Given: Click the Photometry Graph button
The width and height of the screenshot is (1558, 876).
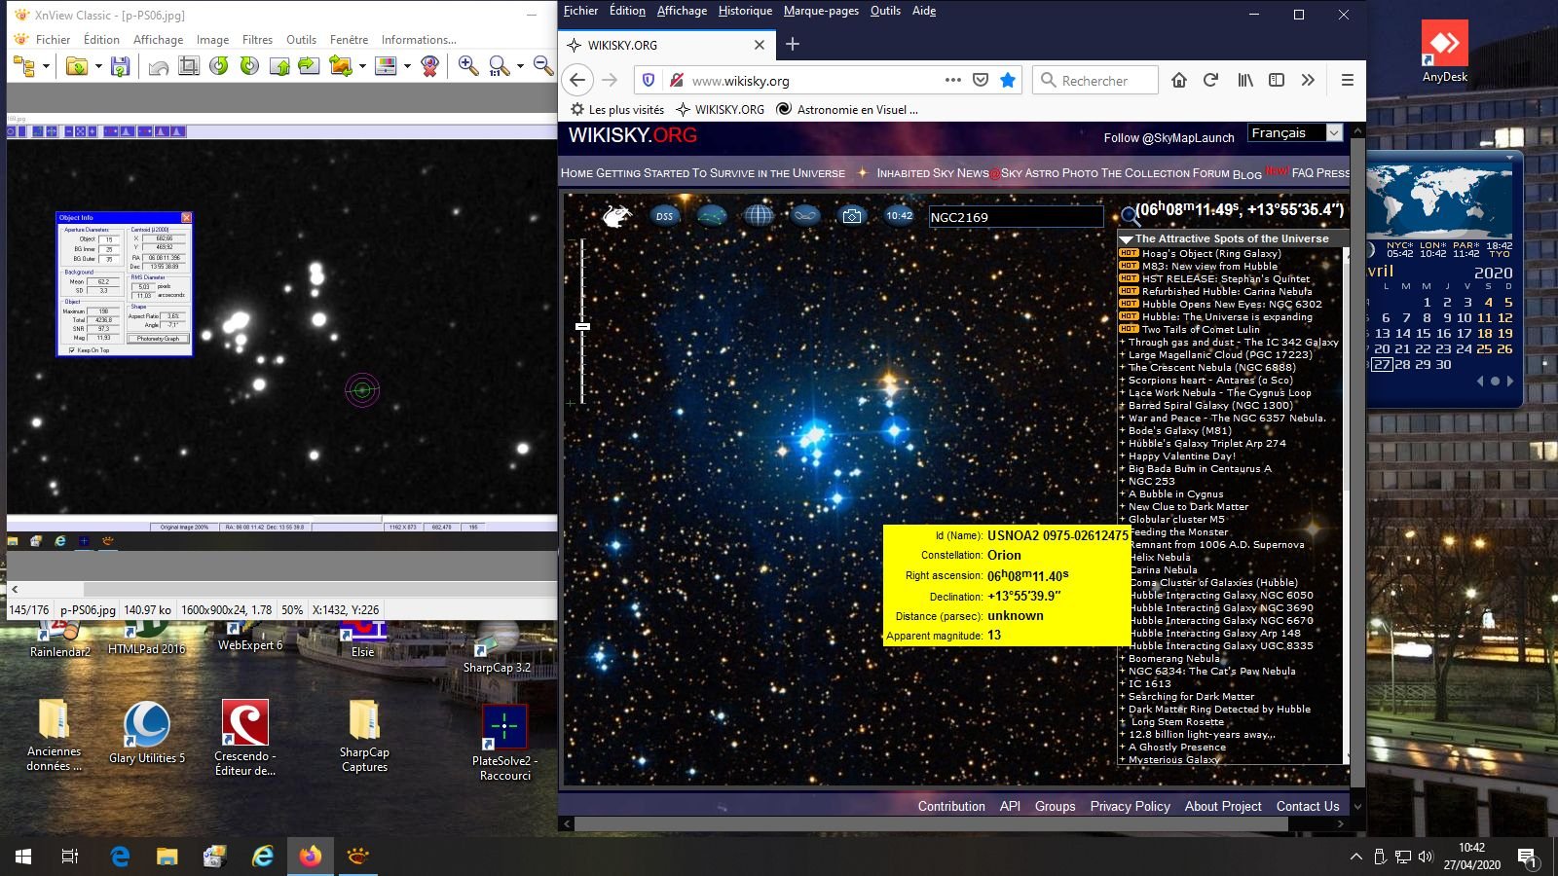Looking at the screenshot, I should (x=158, y=339).
